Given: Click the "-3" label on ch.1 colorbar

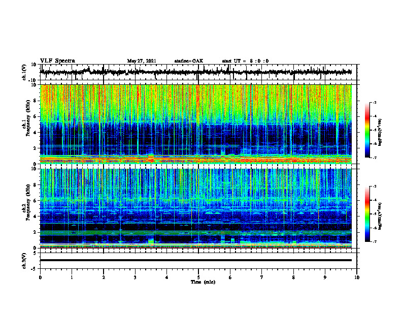Looking at the screenshot, I should pyautogui.click(x=375, y=103).
